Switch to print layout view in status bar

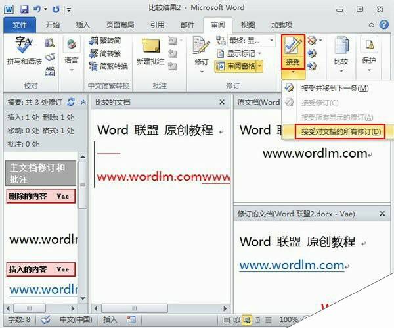(226, 320)
